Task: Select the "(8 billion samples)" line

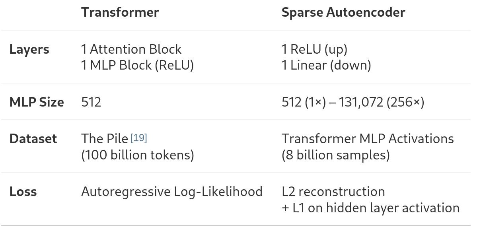Action: coord(335,154)
